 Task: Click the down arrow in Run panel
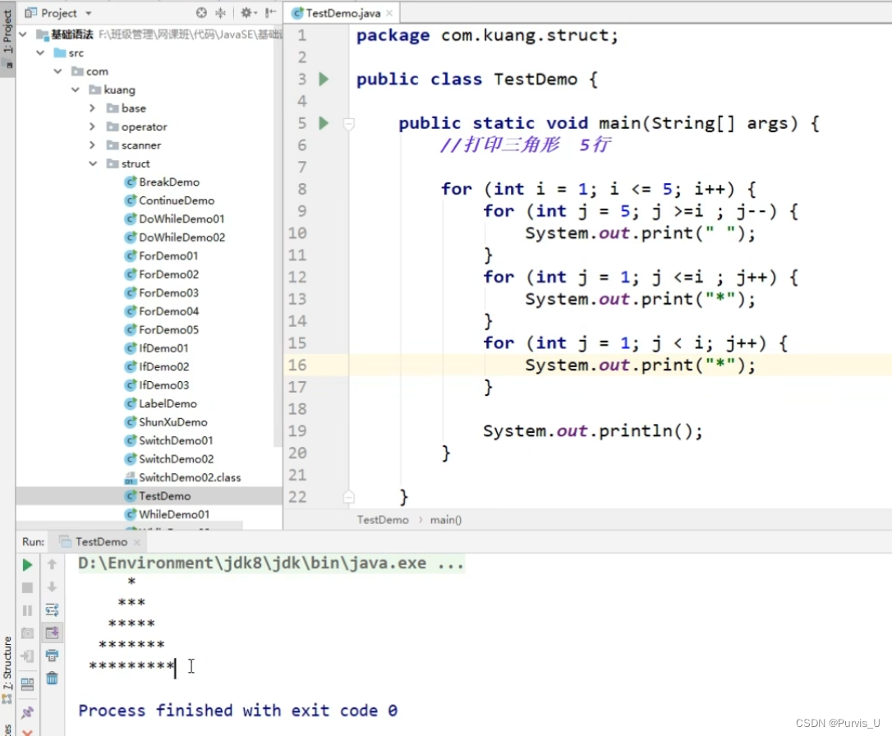(52, 587)
